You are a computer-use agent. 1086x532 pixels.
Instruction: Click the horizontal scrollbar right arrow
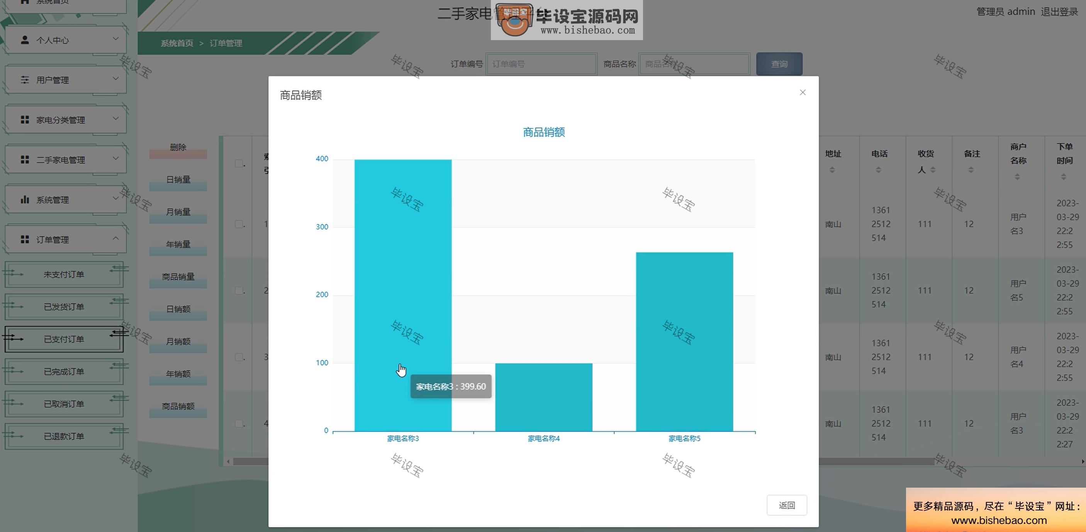pos(1083,462)
